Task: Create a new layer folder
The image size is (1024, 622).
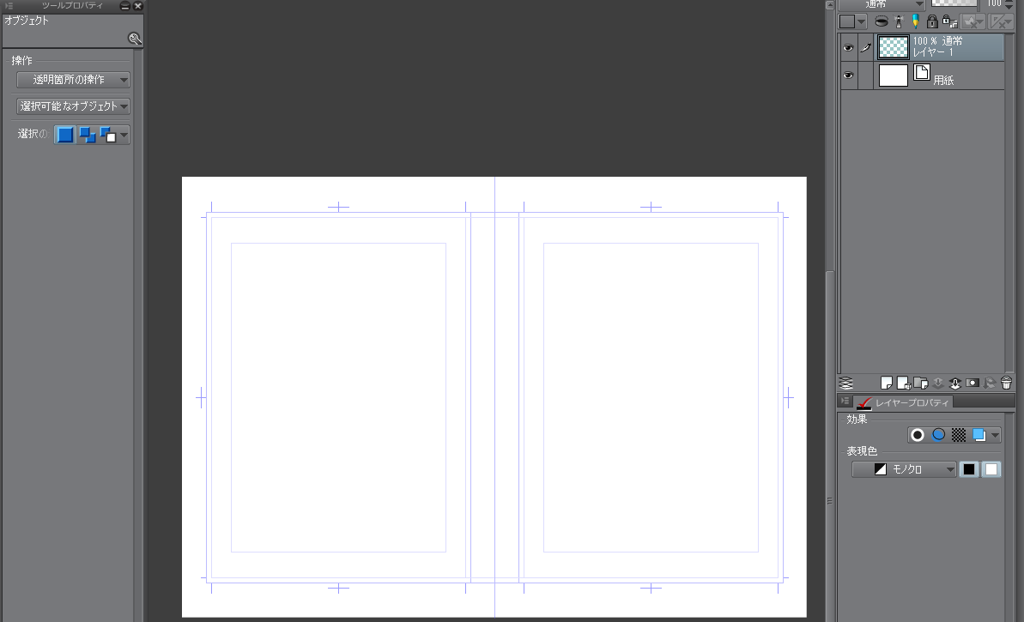Action: 921,383
